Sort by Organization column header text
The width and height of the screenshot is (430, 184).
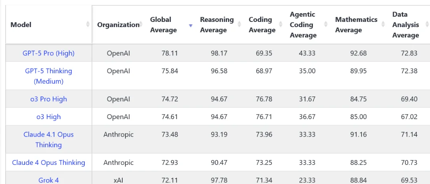118,25
